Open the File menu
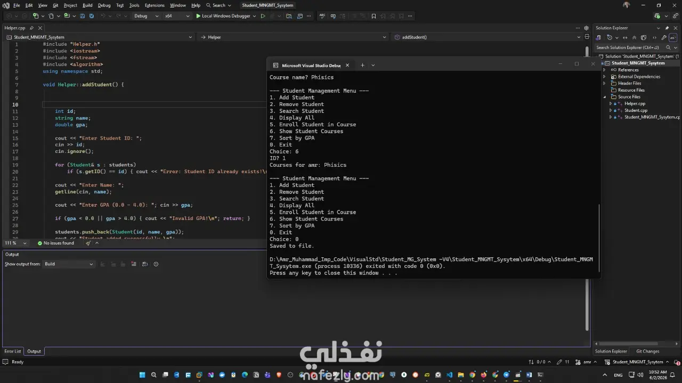Viewport: 682px width, 383px height. (17, 5)
